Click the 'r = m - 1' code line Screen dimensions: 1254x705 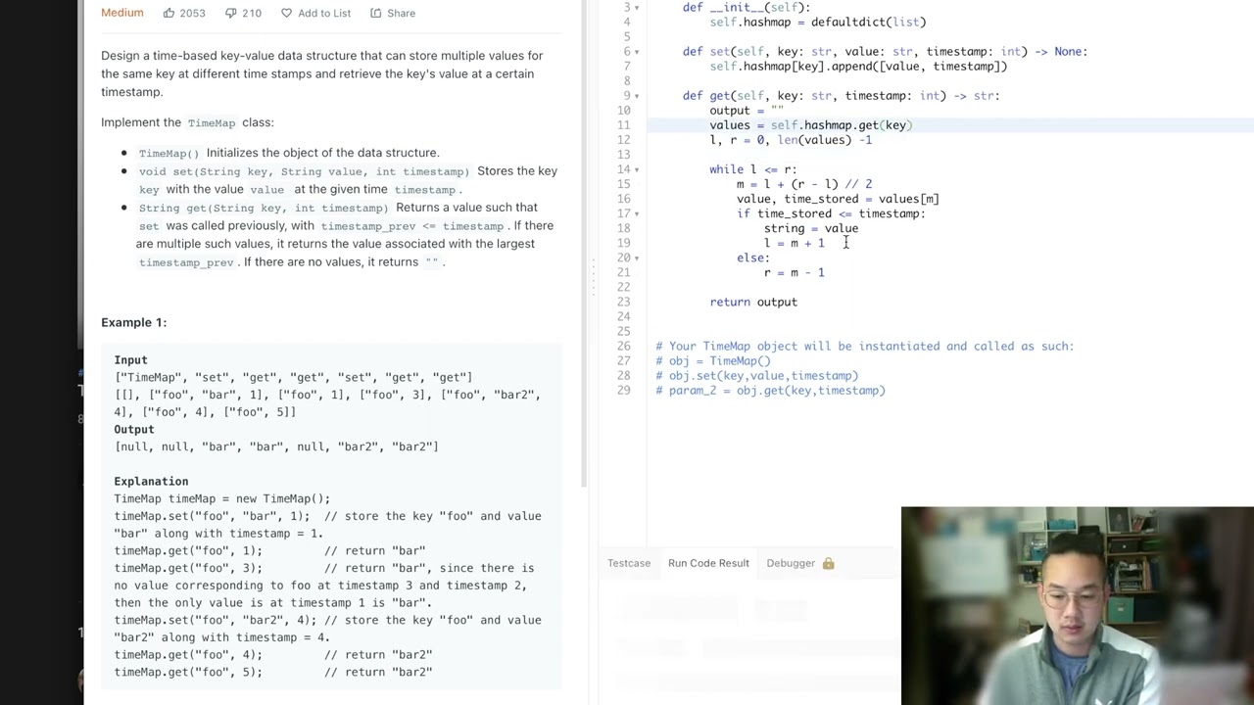point(795,272)
